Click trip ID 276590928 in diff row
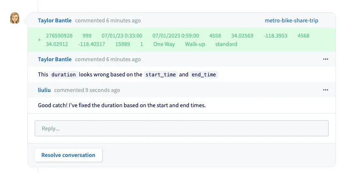 tap(59, 36)
